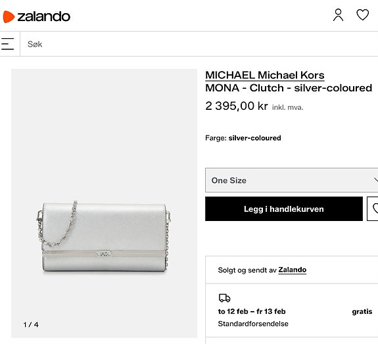Viewport: 378px width, 344px height.
Task: Select the silver-coloured Farge label
Action: click(254, 138)
